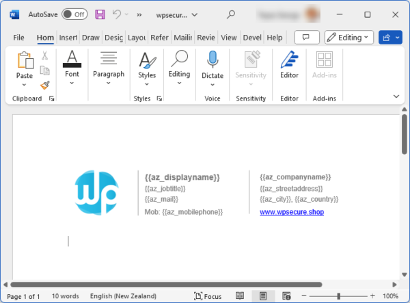Click the Cut scissors icon

pyautogui.click(x=44, y=56)
